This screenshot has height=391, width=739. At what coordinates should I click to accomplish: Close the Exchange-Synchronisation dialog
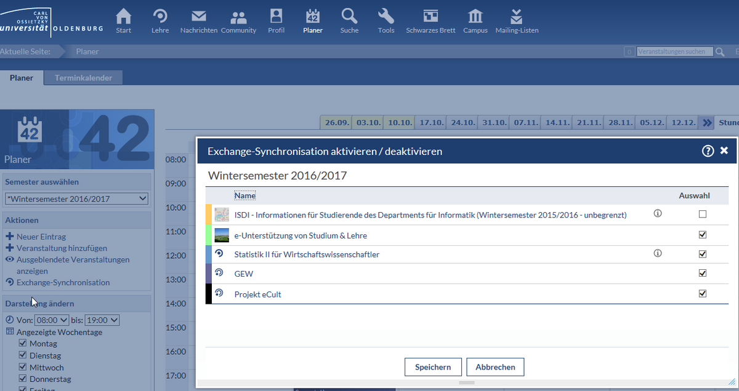pos(724,151)
